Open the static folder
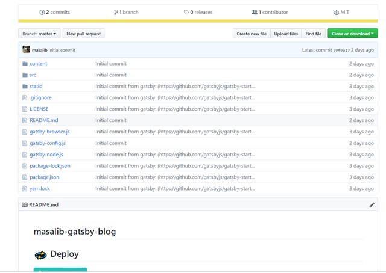Viewport: 386px width, 273px height. click(x=36, y=86)
